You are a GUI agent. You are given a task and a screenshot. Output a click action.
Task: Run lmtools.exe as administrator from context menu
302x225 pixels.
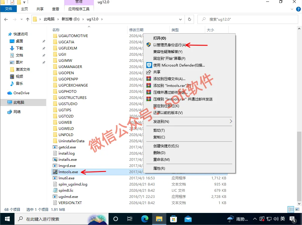click(x=170, y=45)
